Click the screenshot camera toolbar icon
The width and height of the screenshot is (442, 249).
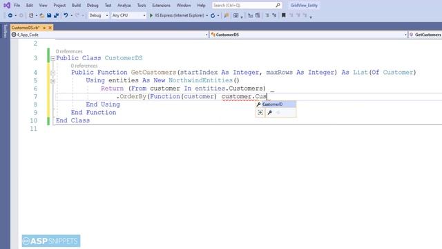[x=236, y=15]
